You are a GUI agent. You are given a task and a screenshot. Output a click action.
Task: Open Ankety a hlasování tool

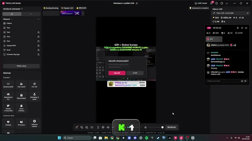click(x=8, y=108)
